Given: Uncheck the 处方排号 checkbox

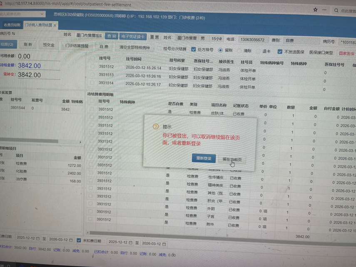Looking at the screenshot, I should coord(194,49).
